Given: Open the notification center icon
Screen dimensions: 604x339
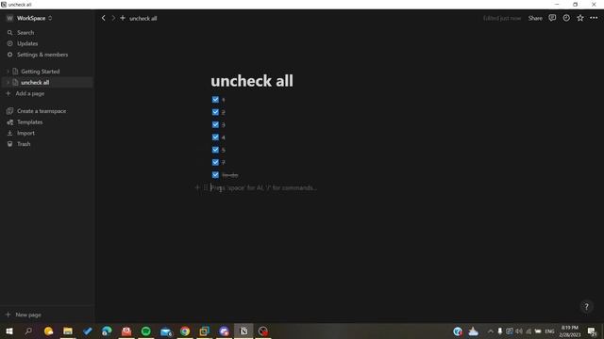Looking at the screenshot, I should coord(592,331).
